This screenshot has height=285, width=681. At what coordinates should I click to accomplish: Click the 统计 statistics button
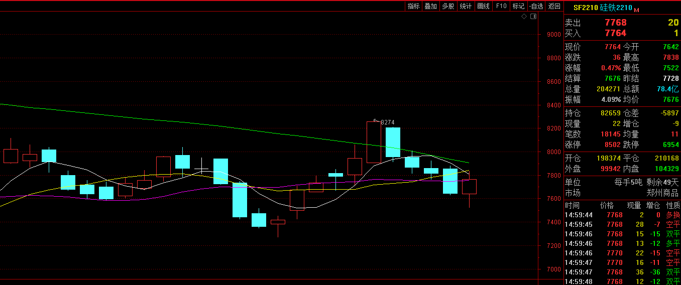tap(466, 6)
